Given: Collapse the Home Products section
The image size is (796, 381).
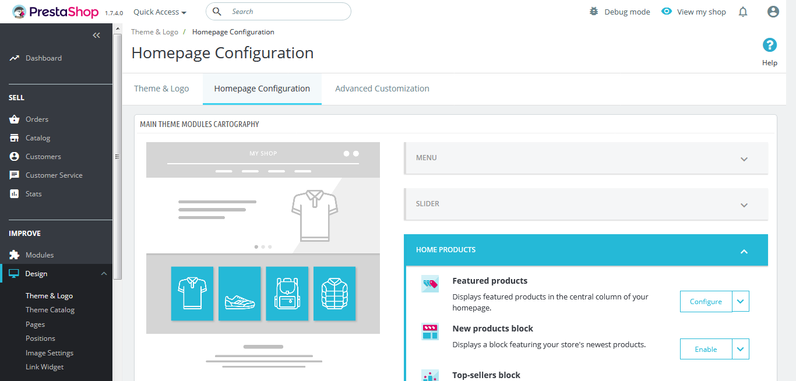Looking at the screenshot, I should pos(586,250).
